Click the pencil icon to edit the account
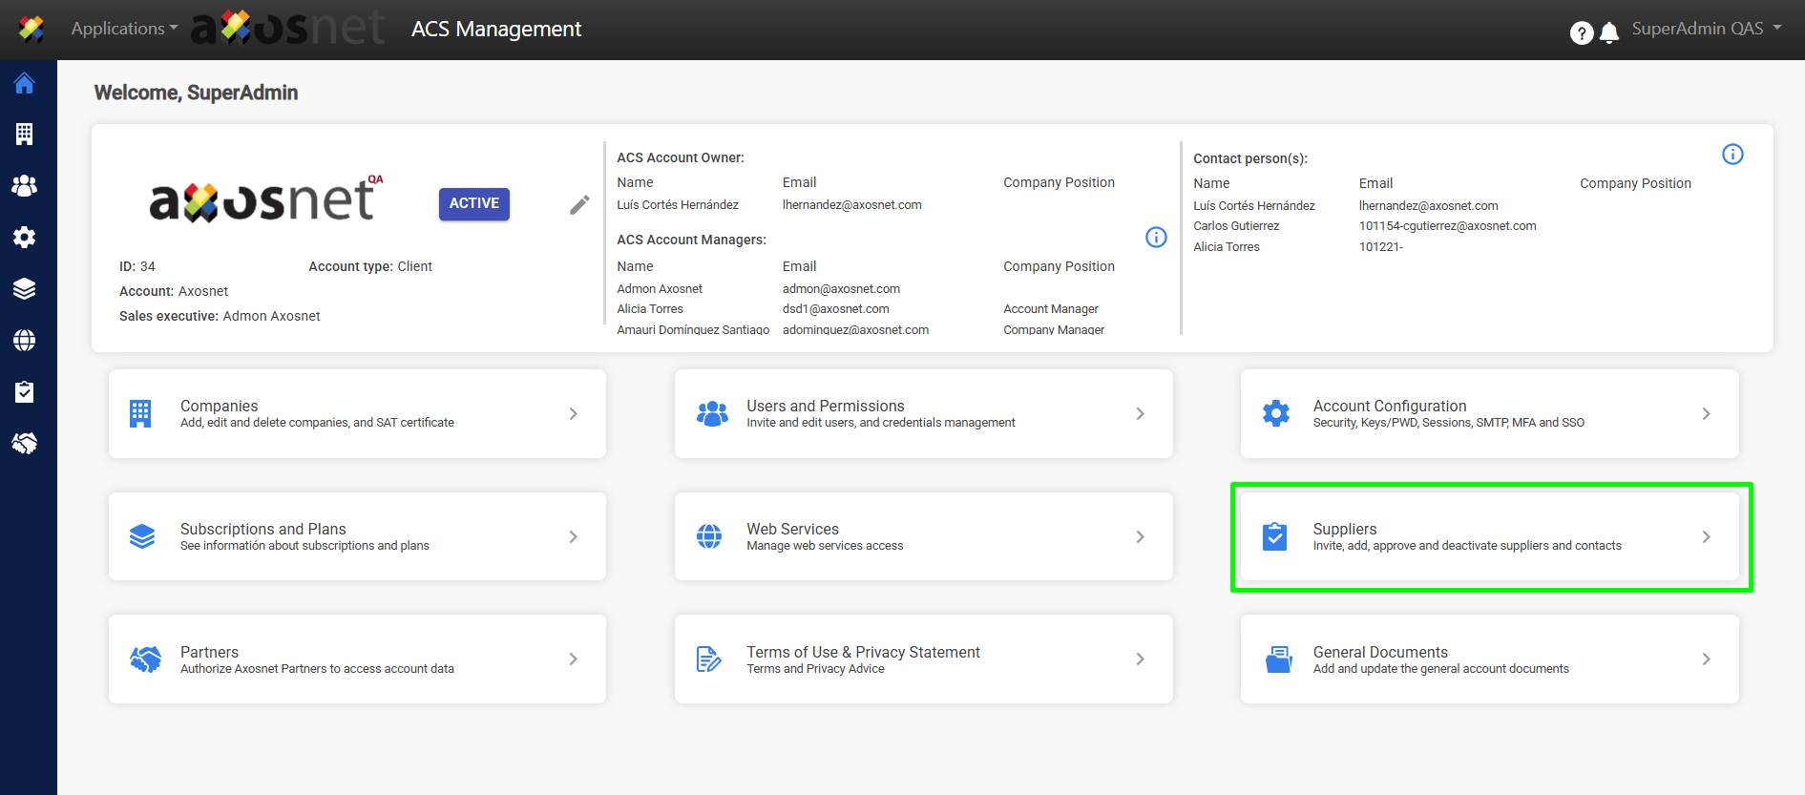The image size is (1805, 795). click(579, 205)
